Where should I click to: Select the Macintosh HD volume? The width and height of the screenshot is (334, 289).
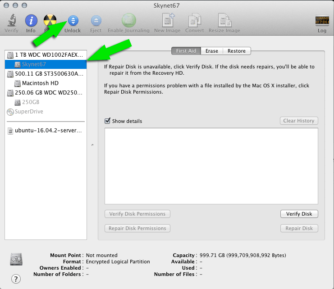(46, 83)
